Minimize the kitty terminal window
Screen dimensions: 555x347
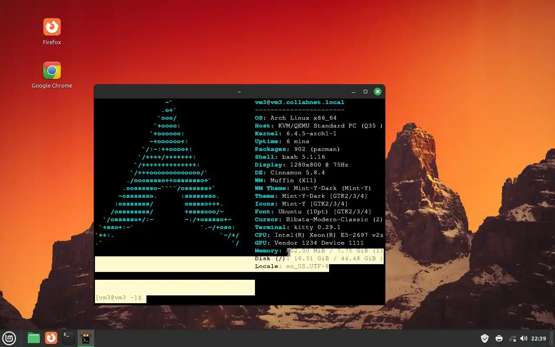[x=353, y=92]
